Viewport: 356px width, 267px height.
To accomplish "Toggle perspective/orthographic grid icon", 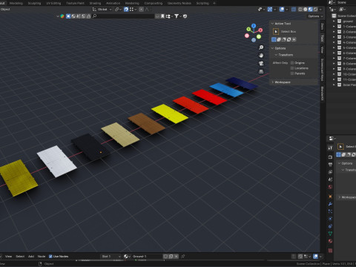I will click(261, 71).
